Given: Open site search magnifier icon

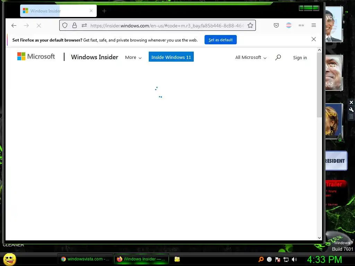Looking at the screenshot, I should coord(278,57).
